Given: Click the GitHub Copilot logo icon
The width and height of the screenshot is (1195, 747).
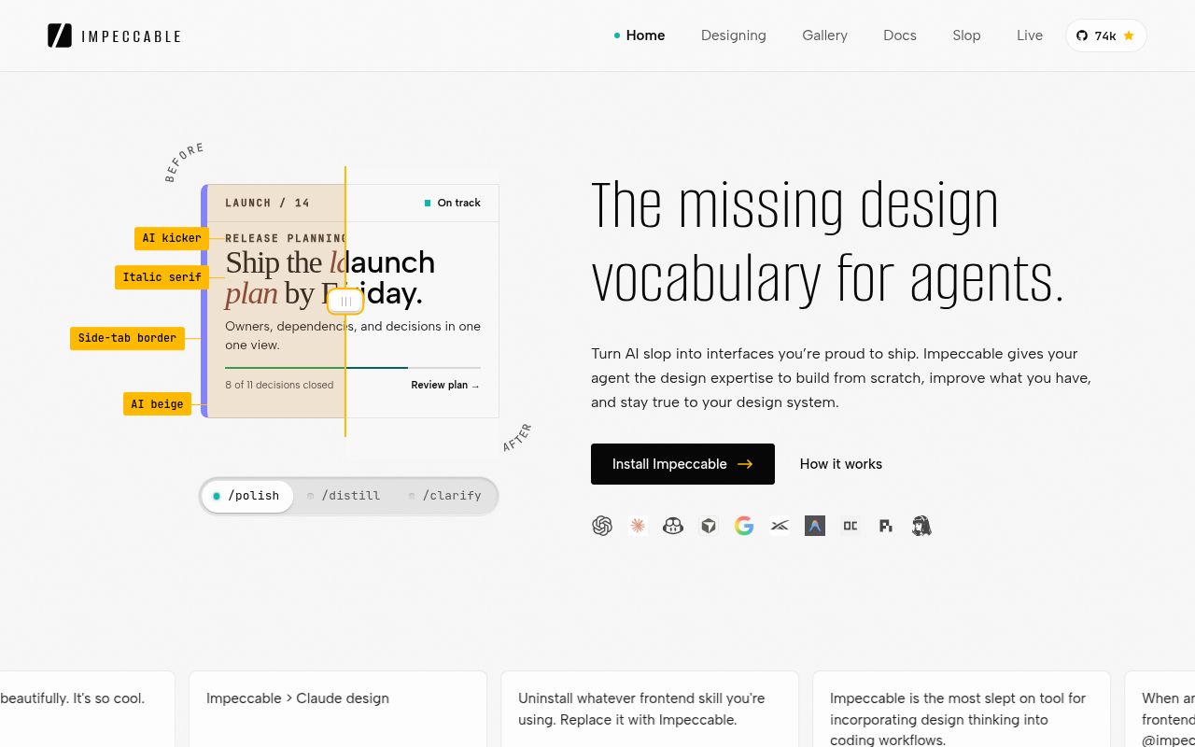Looking at the screenshot, I should click(x=673, y=526).
